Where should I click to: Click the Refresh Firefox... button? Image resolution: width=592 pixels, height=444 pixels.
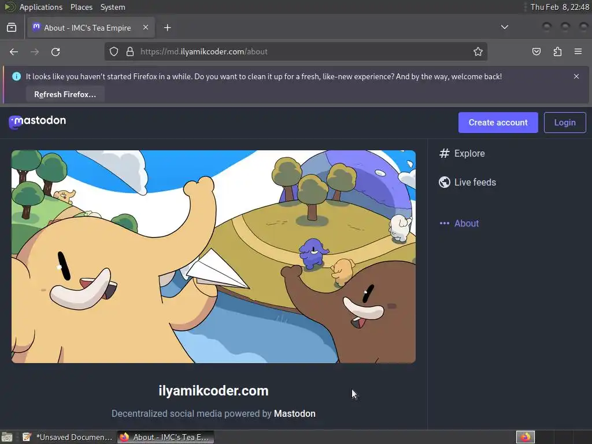(x=65, y=94)
